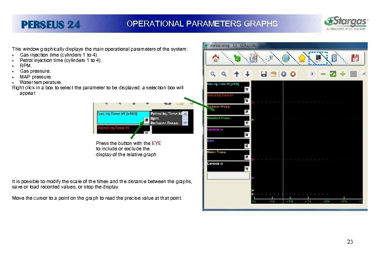Click the down arrow graph spacing icon
The height and width of the screenshot is (267, 378).
click(247, 74)
